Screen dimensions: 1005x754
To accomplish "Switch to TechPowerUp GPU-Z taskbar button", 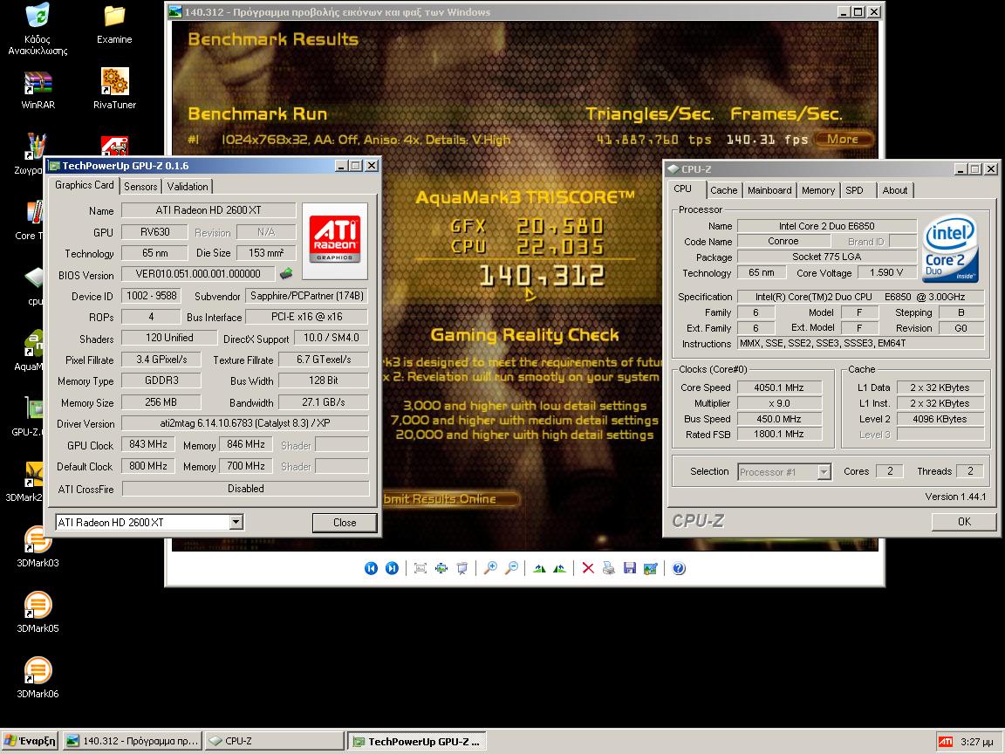I will click(417, 741).
